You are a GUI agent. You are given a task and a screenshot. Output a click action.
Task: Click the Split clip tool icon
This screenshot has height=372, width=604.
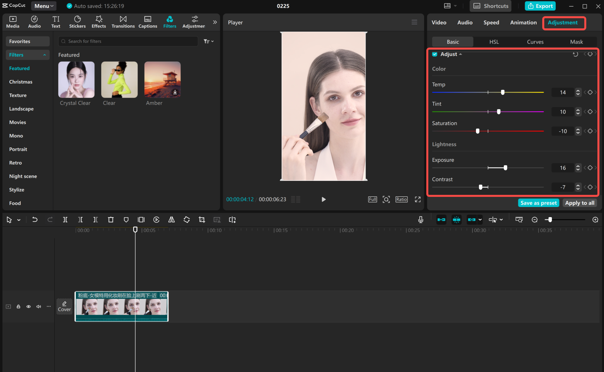[x=65, y=220]
